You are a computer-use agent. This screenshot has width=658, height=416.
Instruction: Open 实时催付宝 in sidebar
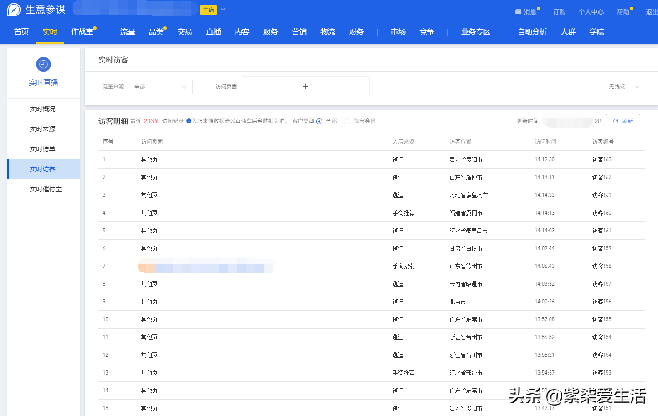(46, 189)
